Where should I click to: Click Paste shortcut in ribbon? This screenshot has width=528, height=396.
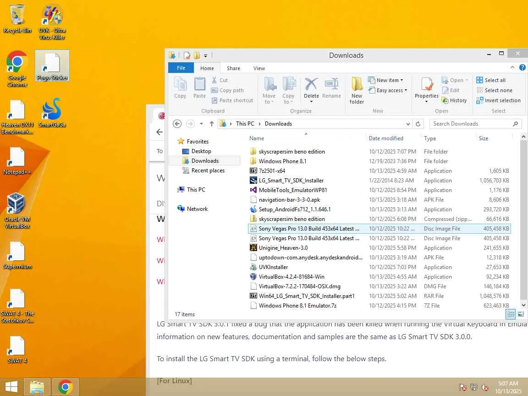[232, 100]
